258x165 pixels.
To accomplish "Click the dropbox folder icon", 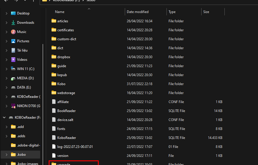I will [x=54, y=57].
